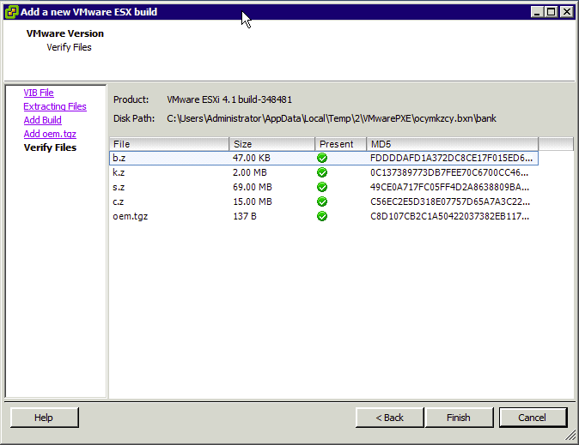
Task: Click the window resize grip
Action: pyautogui.click(x=571, y=435)
